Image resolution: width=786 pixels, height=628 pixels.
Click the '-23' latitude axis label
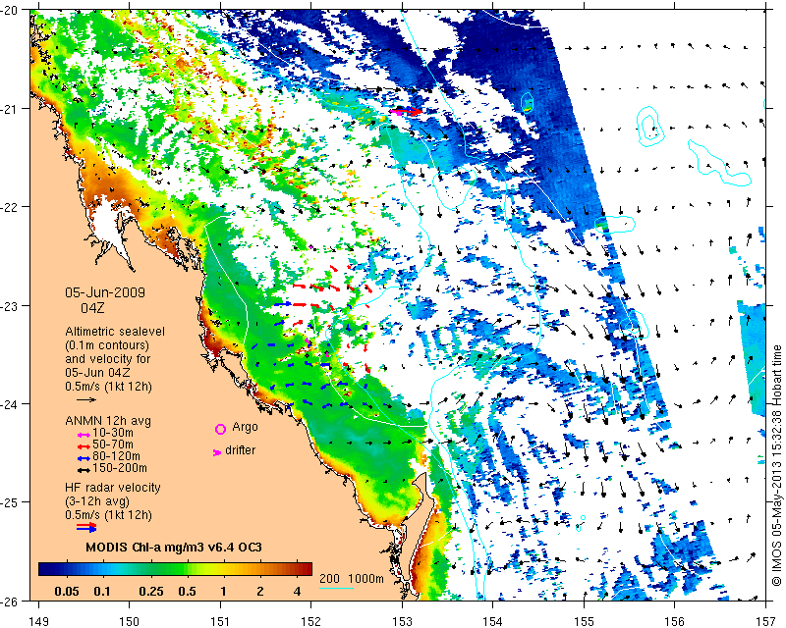coord(11,306)
